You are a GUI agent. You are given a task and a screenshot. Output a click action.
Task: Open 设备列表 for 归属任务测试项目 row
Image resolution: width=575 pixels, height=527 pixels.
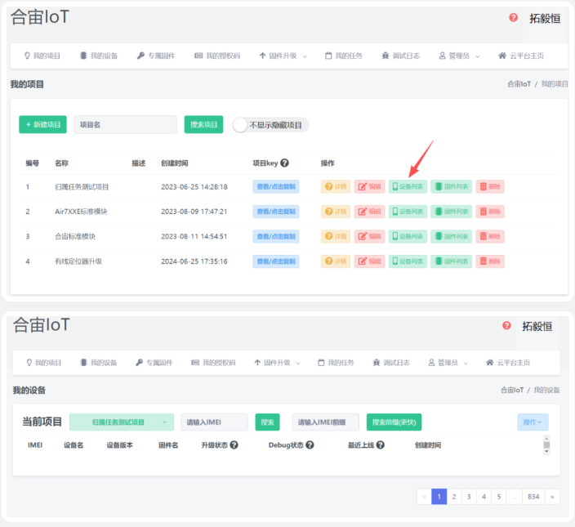point(408,186)
